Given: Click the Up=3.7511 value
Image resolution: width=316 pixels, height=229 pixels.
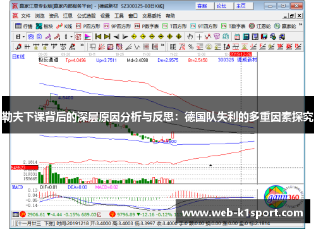Looking at the screenshot, I should pyautogui.click(x=106, y=60).
